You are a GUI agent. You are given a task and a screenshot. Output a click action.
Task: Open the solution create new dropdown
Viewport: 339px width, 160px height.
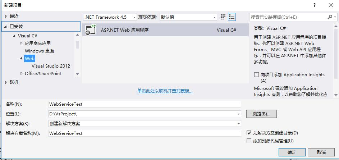point(239,124)
